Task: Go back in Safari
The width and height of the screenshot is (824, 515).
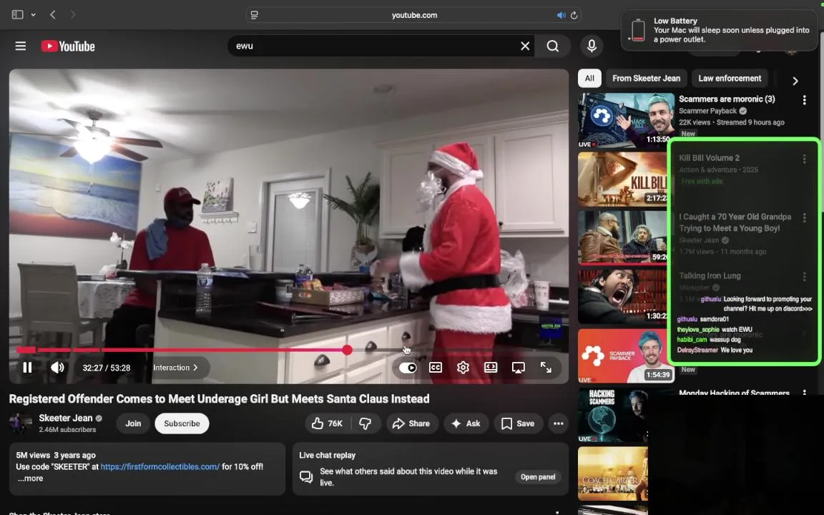Action: coord(52,15)
